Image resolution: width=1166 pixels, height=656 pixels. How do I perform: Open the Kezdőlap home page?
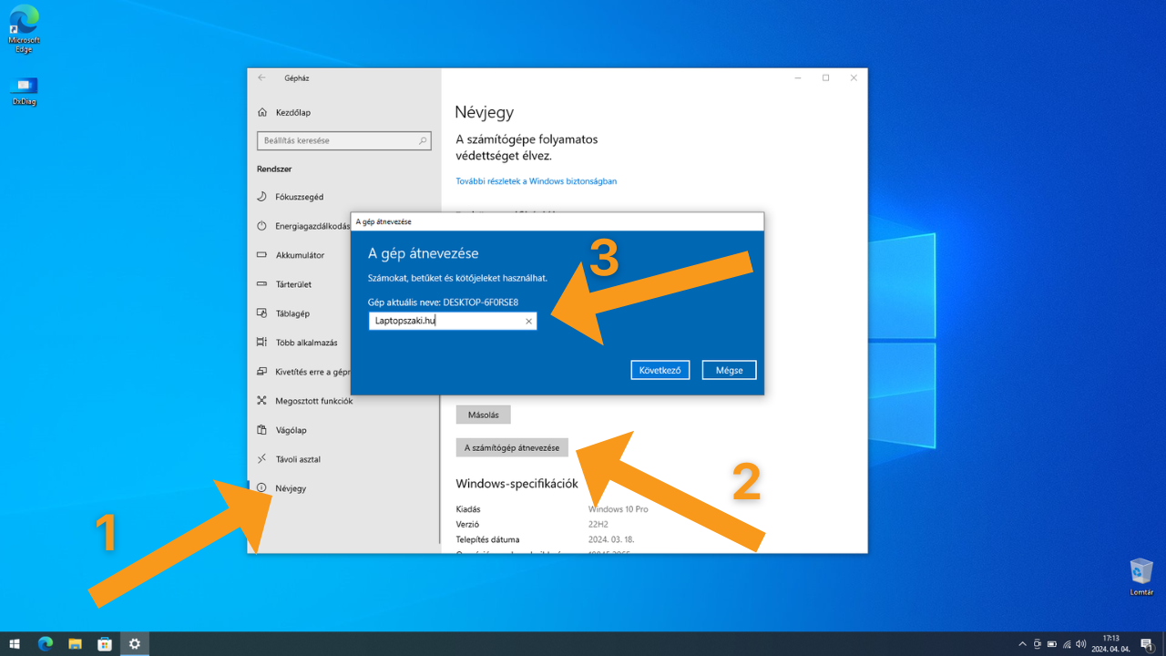(292, 112)
